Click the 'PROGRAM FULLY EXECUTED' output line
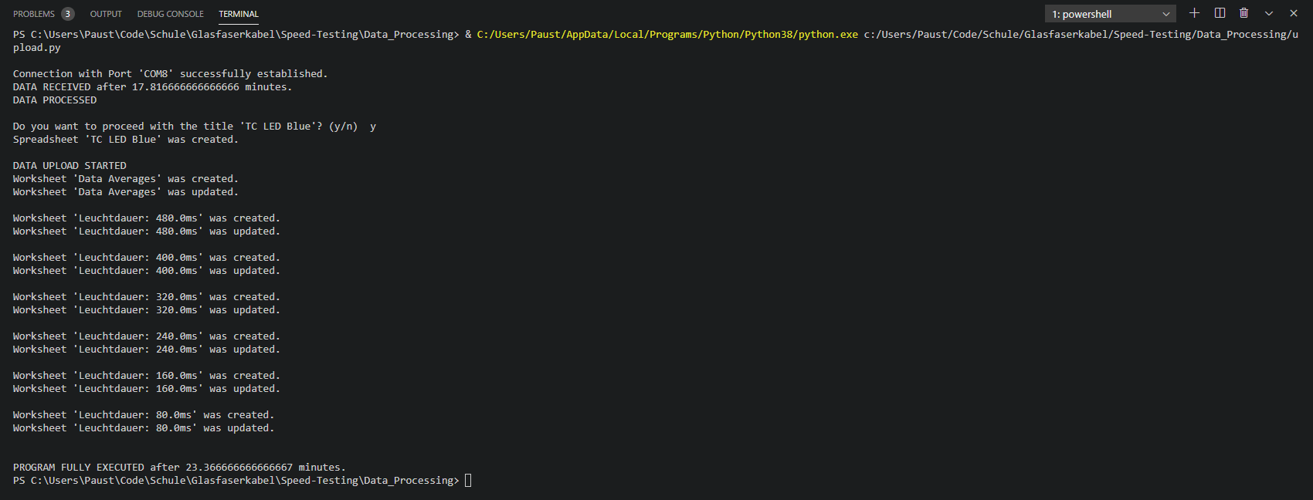Screen dimensions: 1313x500 point(179,468)
